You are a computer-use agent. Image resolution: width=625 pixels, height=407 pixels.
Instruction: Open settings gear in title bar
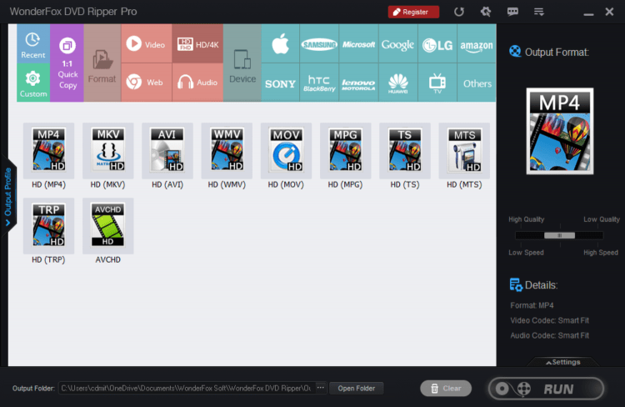486,12
